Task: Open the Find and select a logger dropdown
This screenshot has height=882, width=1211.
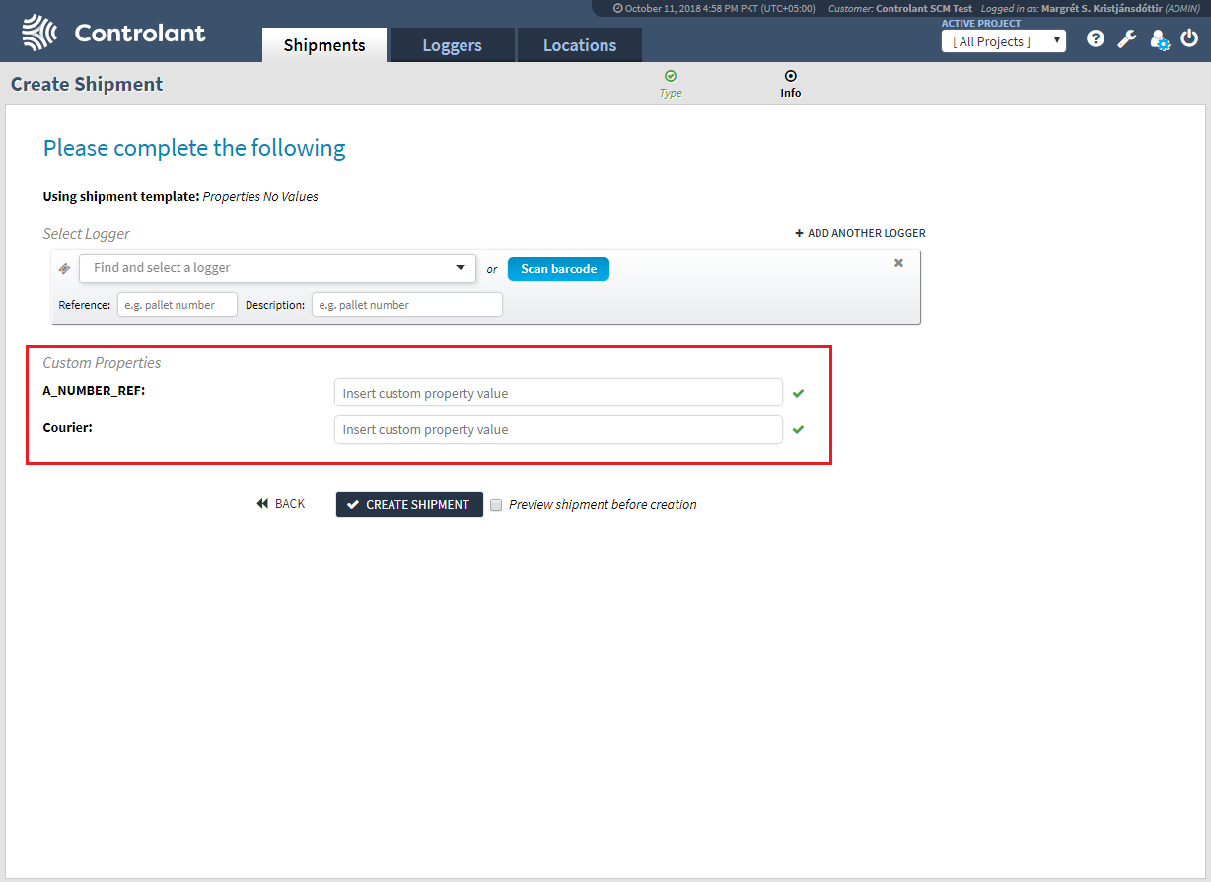Action: (278, 268)
